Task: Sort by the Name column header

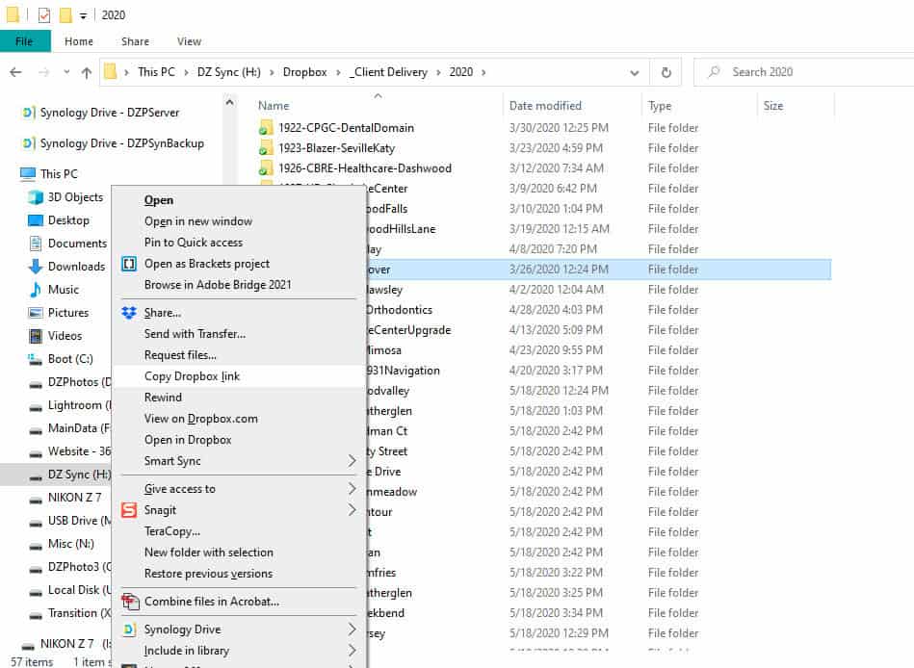Action: (274, 106)
